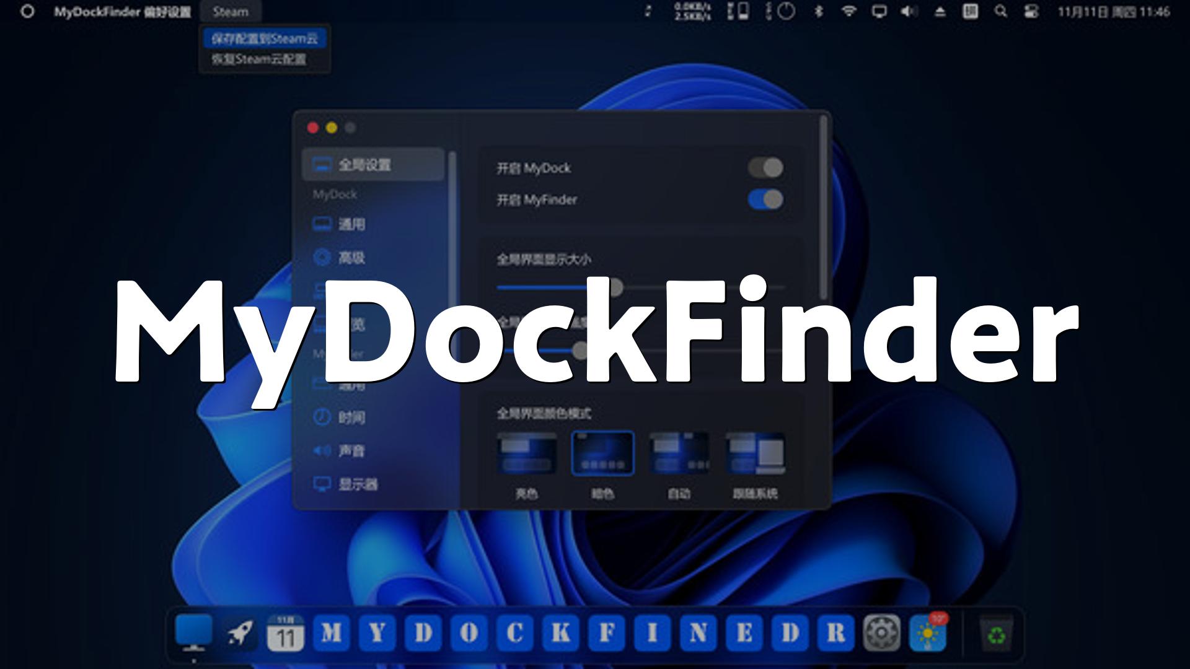Open search with the magnifier icon
Screen dimensions: 1190x669
(1001, 11)
